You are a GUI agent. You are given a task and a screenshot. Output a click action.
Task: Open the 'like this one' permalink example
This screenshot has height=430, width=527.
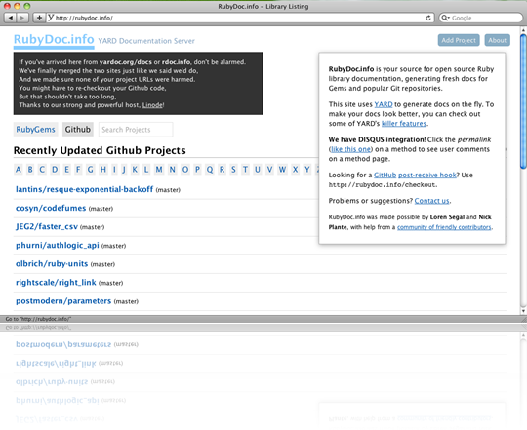click(351, 149)
